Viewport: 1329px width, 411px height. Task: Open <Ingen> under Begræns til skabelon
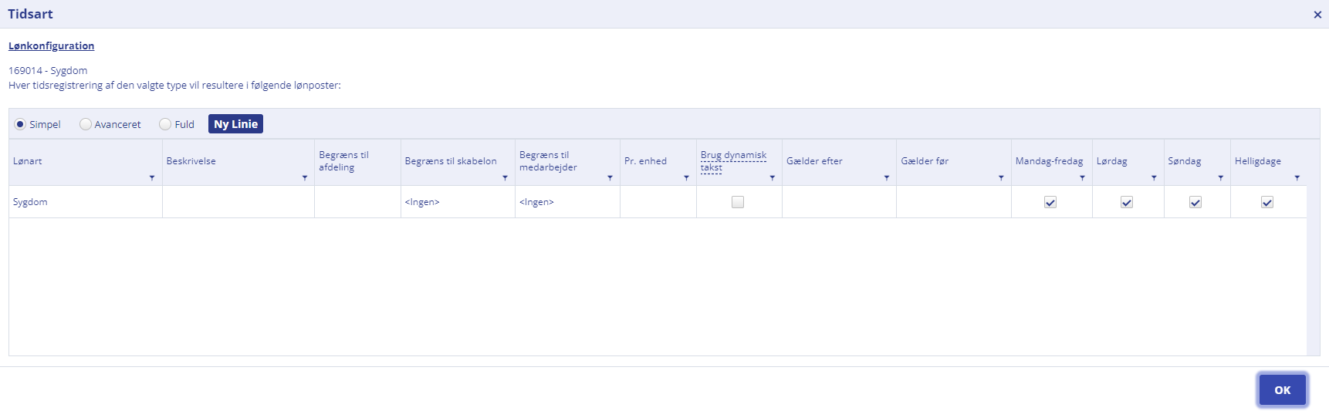(458, 202)
